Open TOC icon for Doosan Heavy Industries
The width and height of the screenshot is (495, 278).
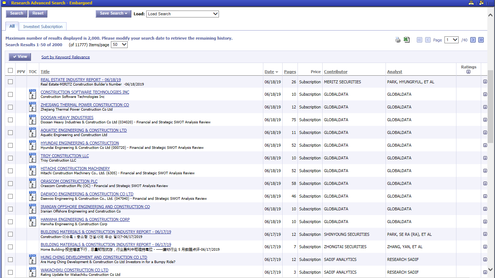(x=33, y=119)
